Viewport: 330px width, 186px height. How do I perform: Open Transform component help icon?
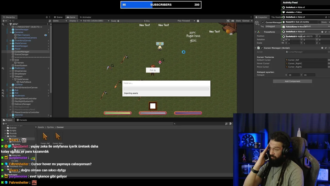(322, 32)
